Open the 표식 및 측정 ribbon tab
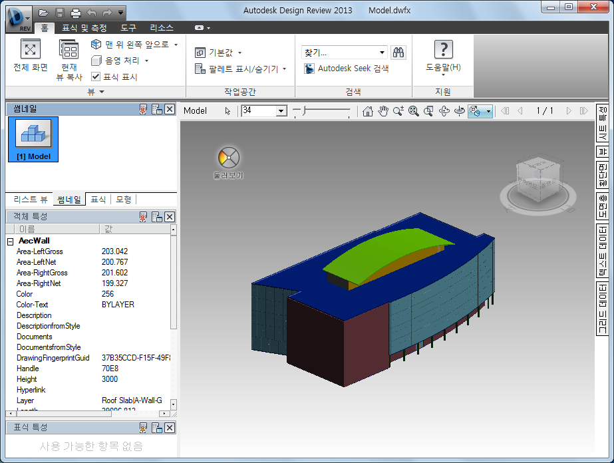This screenshot has height=463, width=614. (x=84, y=28)
